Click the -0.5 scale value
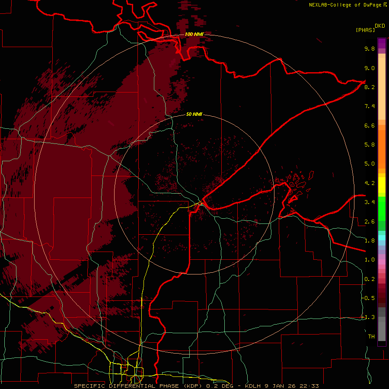 [x=368, y=298]
